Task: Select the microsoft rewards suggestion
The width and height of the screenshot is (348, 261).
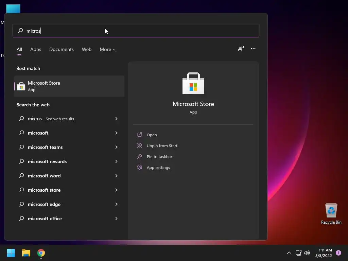Action: pos(69,161)
